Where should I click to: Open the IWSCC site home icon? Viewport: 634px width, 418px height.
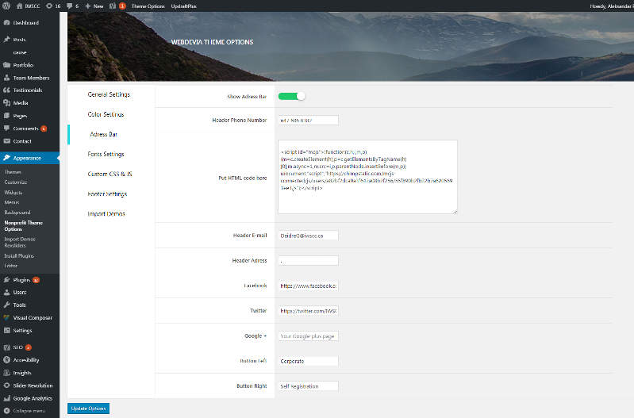coord(19,6)
